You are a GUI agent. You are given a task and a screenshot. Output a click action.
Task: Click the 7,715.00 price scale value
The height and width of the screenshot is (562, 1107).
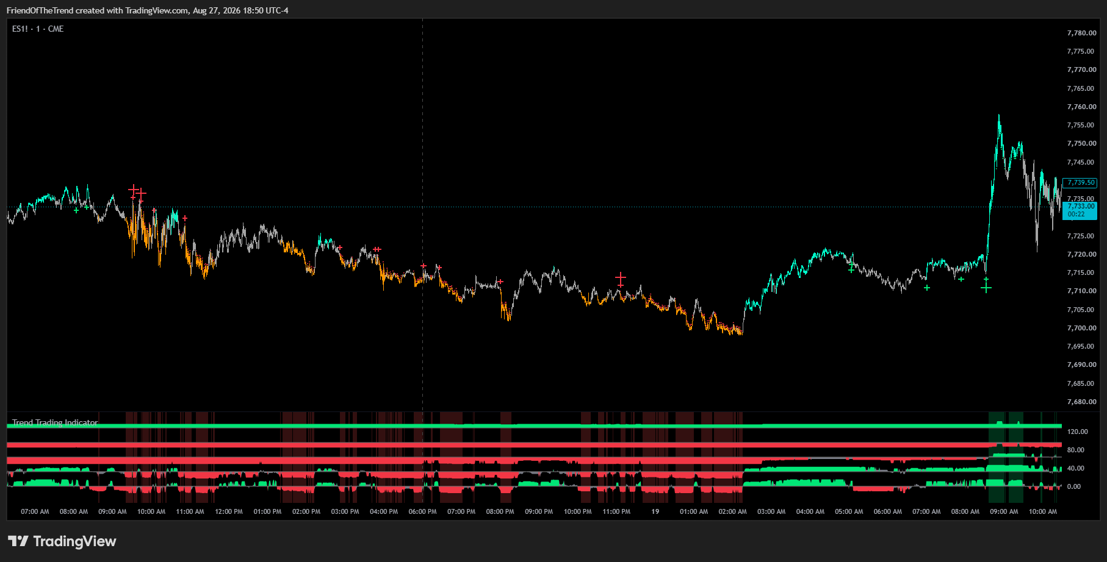(x=1081, y=272)
